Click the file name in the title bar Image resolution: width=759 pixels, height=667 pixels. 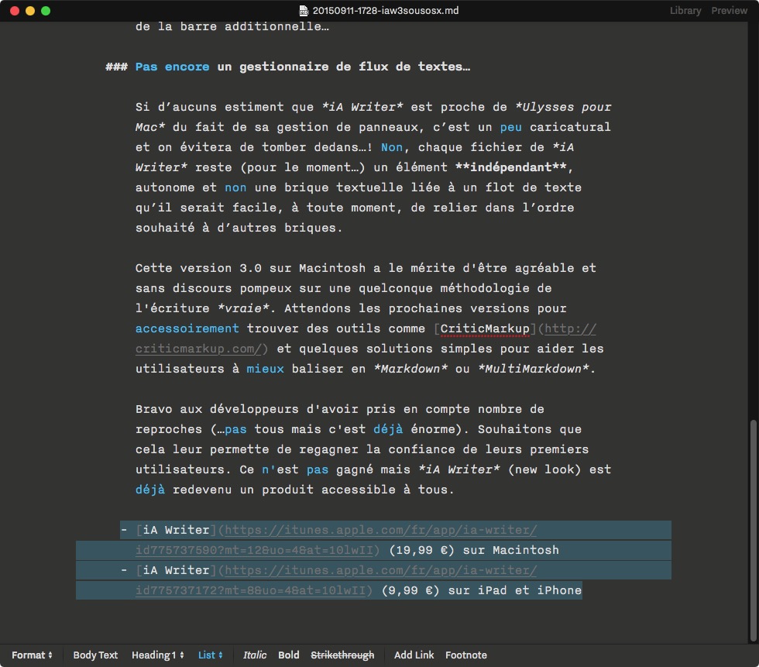pos(376,11)
